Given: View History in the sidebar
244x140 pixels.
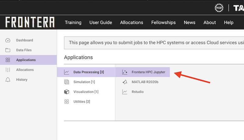Looking at the screenshot, I should (x=28, y=80).
